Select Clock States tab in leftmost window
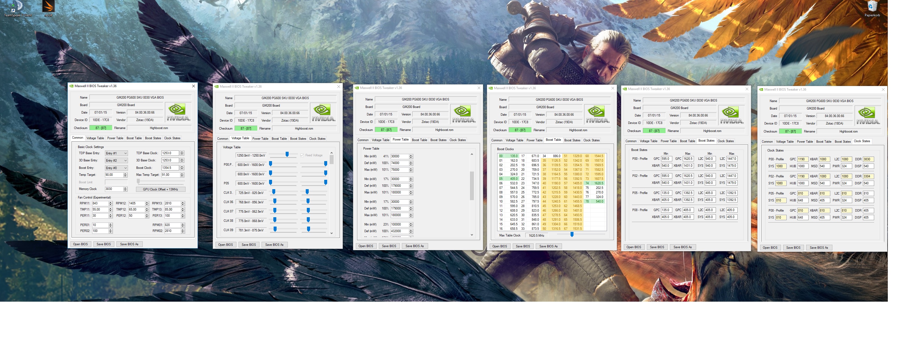 point(172,138)
